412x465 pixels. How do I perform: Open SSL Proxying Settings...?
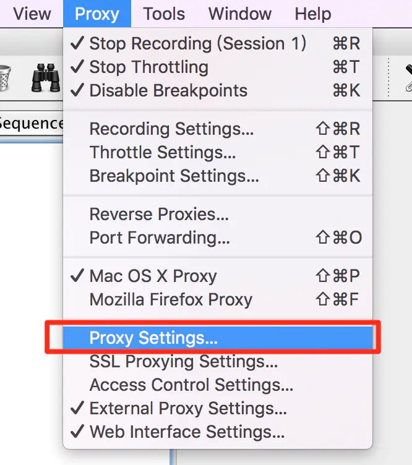[218, 362]
